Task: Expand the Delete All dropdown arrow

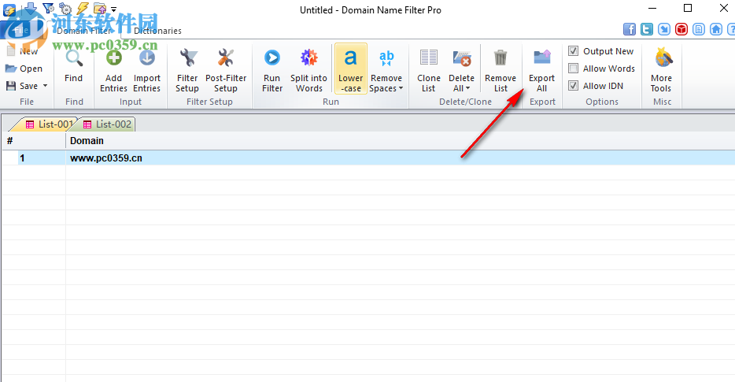Action: 467,88
